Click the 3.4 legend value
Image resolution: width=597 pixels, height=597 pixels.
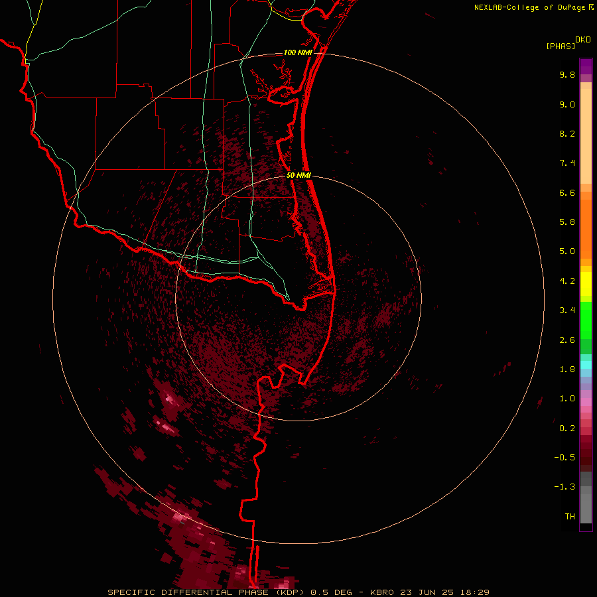[x=567, y=310]
